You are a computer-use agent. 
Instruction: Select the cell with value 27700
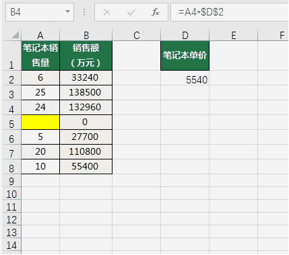click(86, 137)
